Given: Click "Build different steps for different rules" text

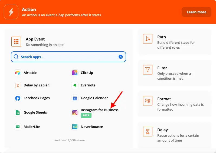Looking at the screenshot, I should click(176, 45).
